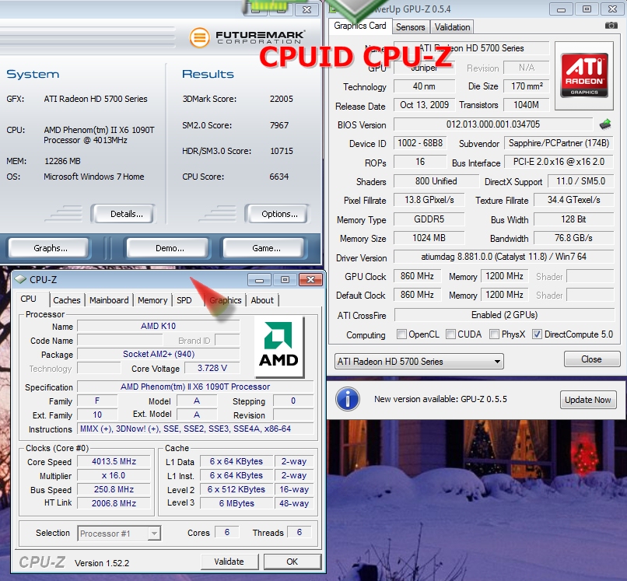Click the Subvendor Sapphire/PCPartner field
The width and height of the screenshot is (627, 581).
click(x=559, y=143)
